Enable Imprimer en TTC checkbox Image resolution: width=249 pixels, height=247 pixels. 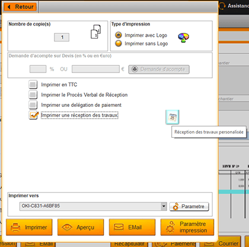click(33, 84)
